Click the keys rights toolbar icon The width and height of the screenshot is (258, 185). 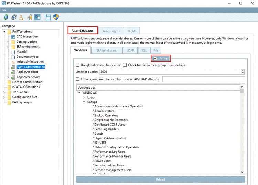(x=30, y=17)
